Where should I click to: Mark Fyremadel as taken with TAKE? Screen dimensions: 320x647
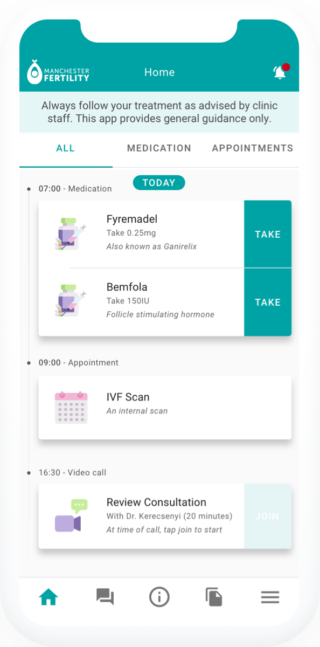(268, 234)
